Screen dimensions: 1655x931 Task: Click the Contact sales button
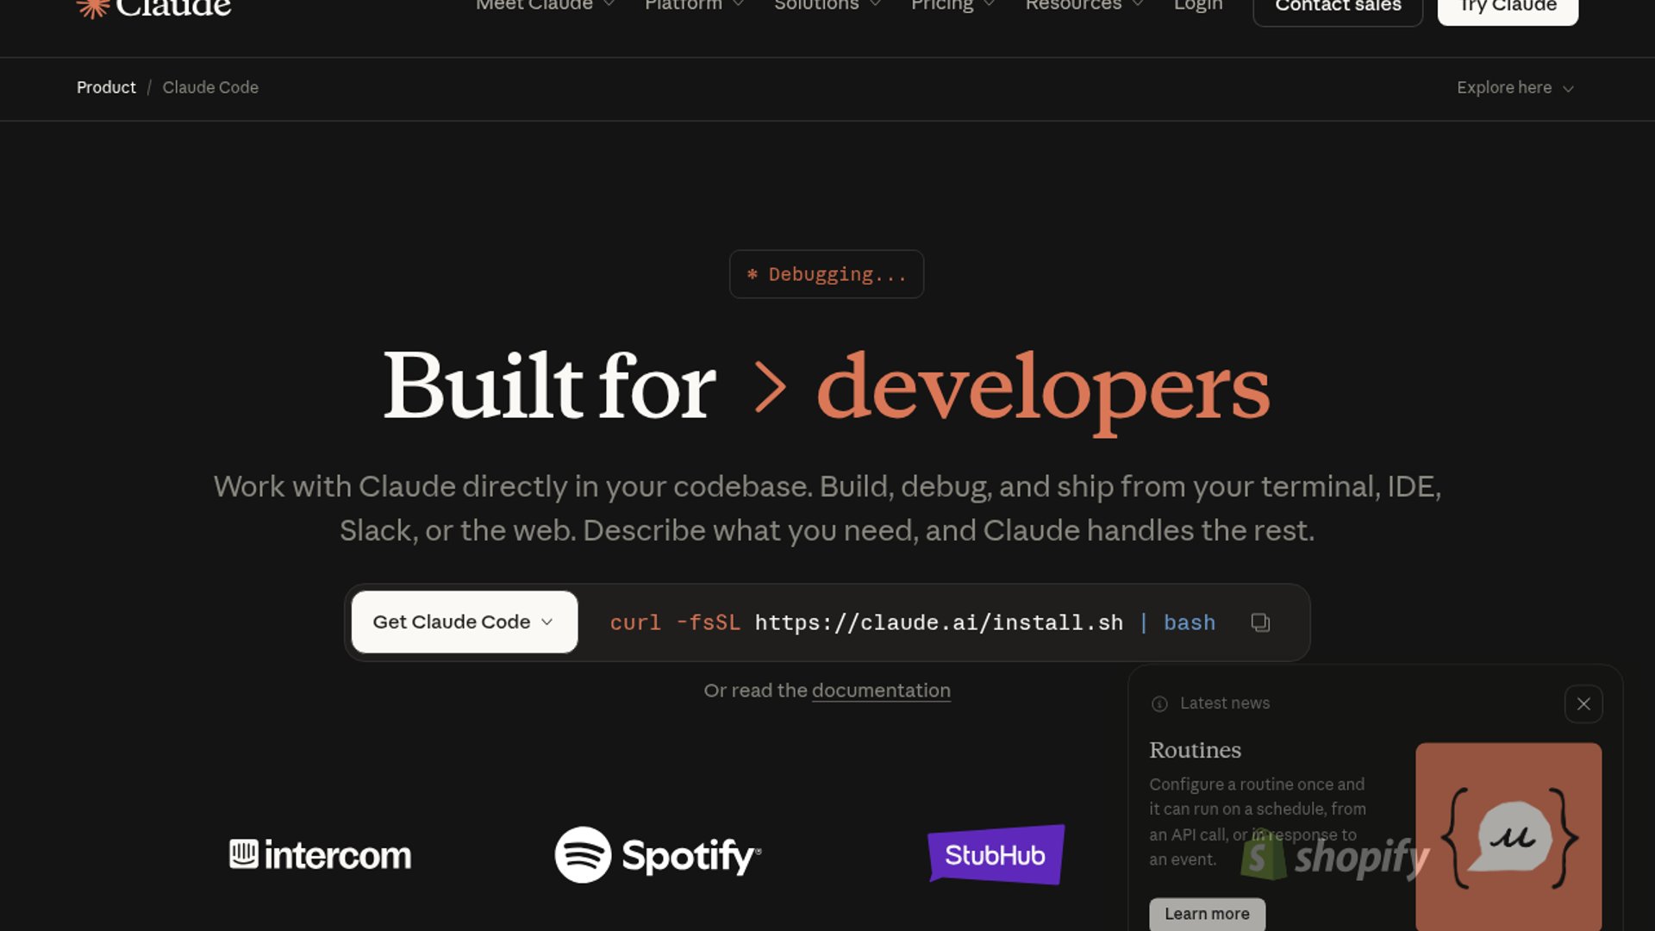(1337, 7)
